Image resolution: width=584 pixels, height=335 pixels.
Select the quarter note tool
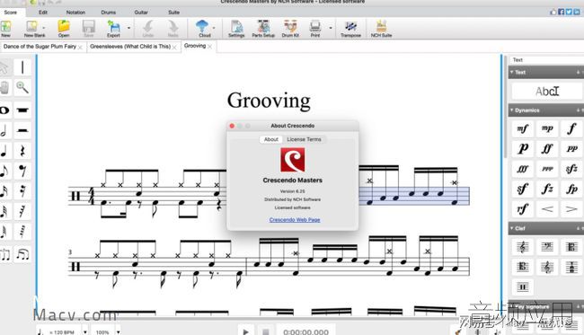[x=4, y=151]
